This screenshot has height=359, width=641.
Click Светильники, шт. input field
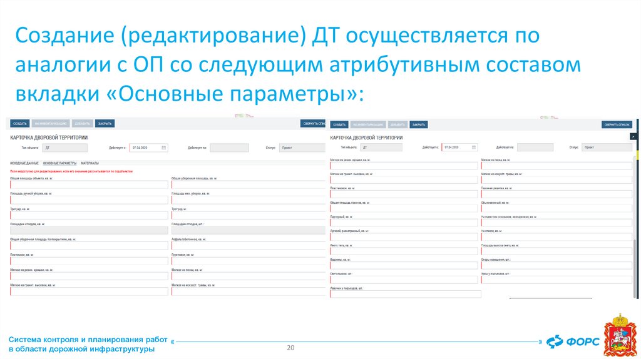point(404,280)
